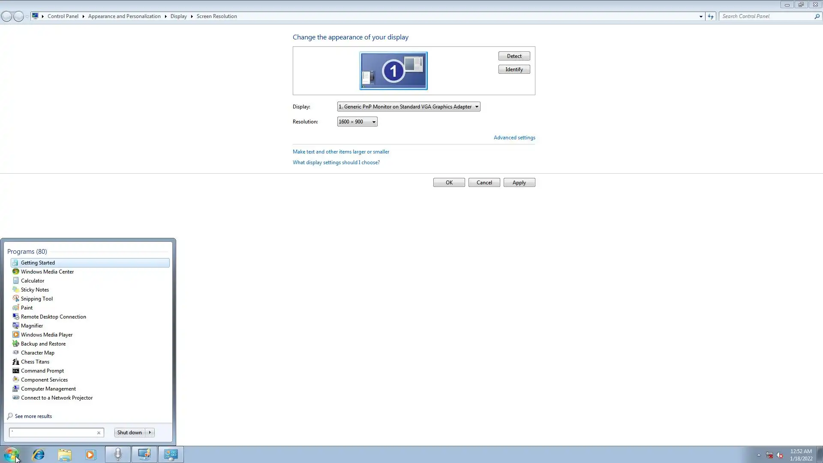This screenshot has width=823, height=463.
Task: Open Command Prompt from program results
Action: (42, 371)
